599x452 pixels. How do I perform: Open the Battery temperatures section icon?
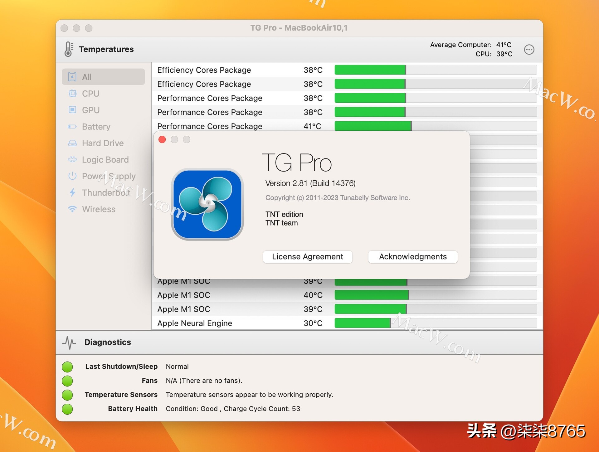click(x=73, y=127)
